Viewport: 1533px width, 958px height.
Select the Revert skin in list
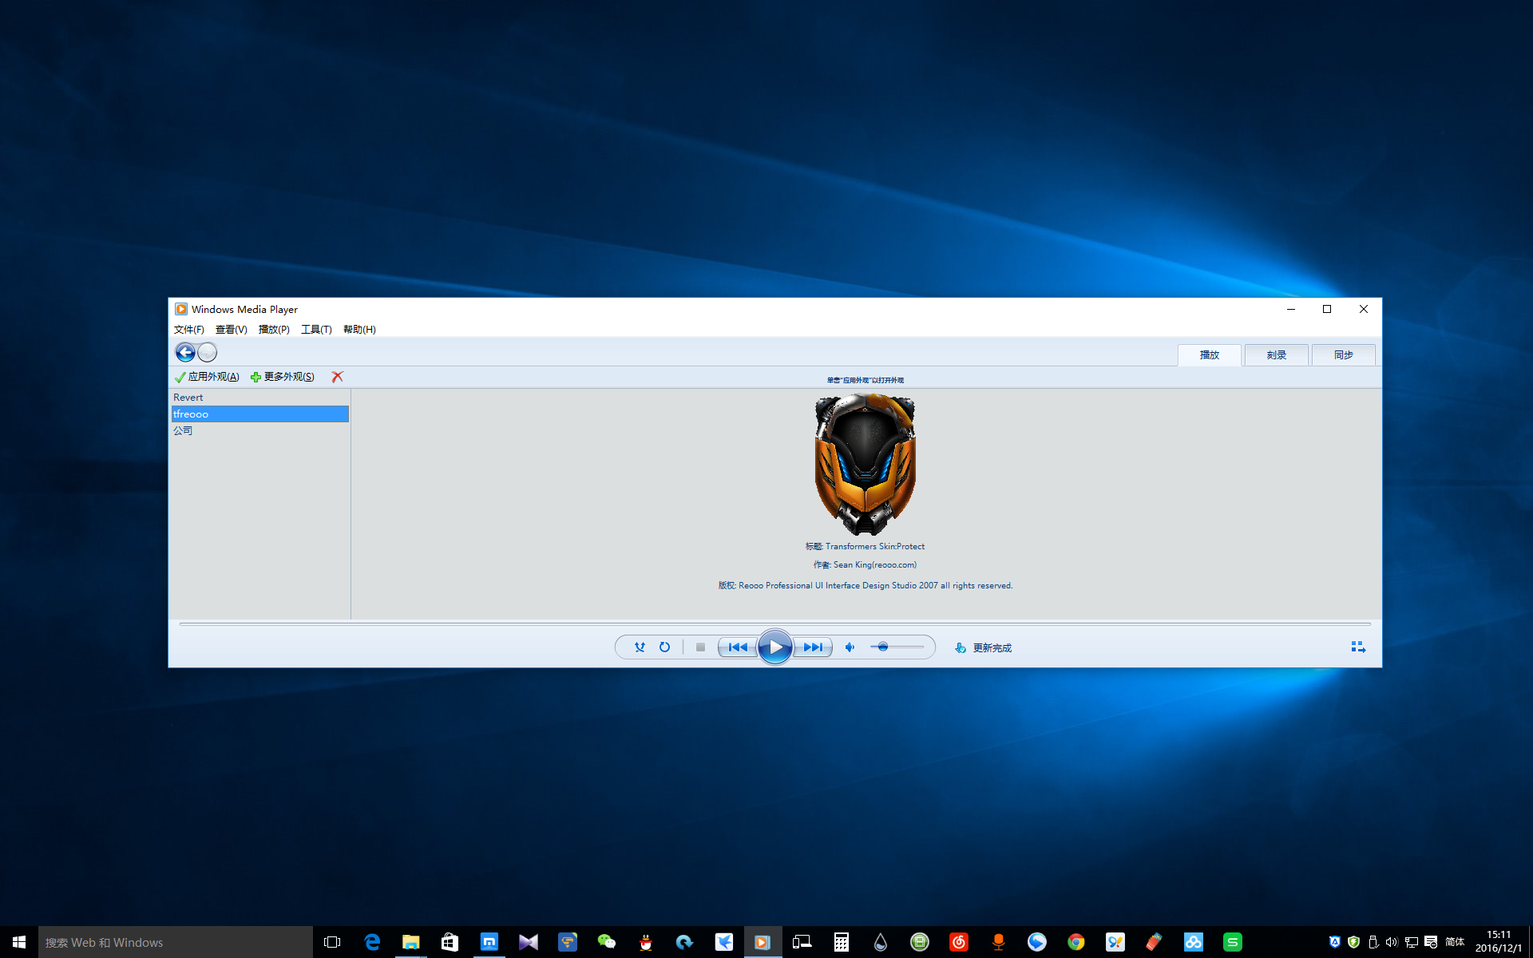pyautogui.click(x=259, y=398)
